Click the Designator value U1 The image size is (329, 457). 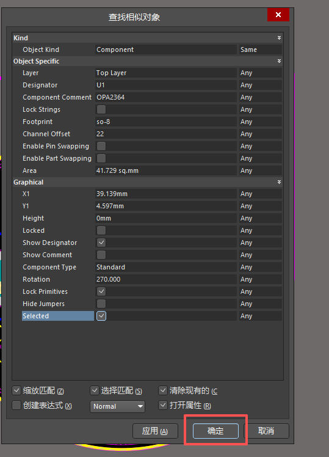coord(165,85)
